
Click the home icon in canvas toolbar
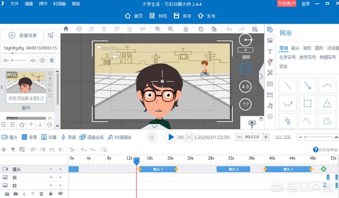pos(66,29)
